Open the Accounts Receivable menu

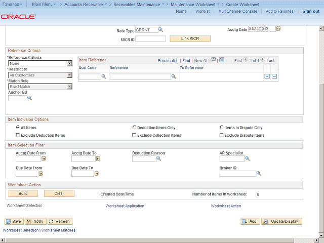pos(86,4)
